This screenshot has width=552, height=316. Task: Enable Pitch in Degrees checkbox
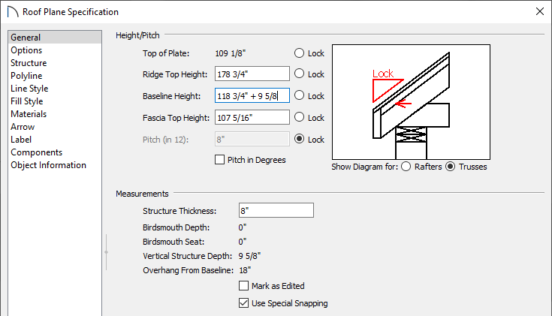(x=219, y=160)
